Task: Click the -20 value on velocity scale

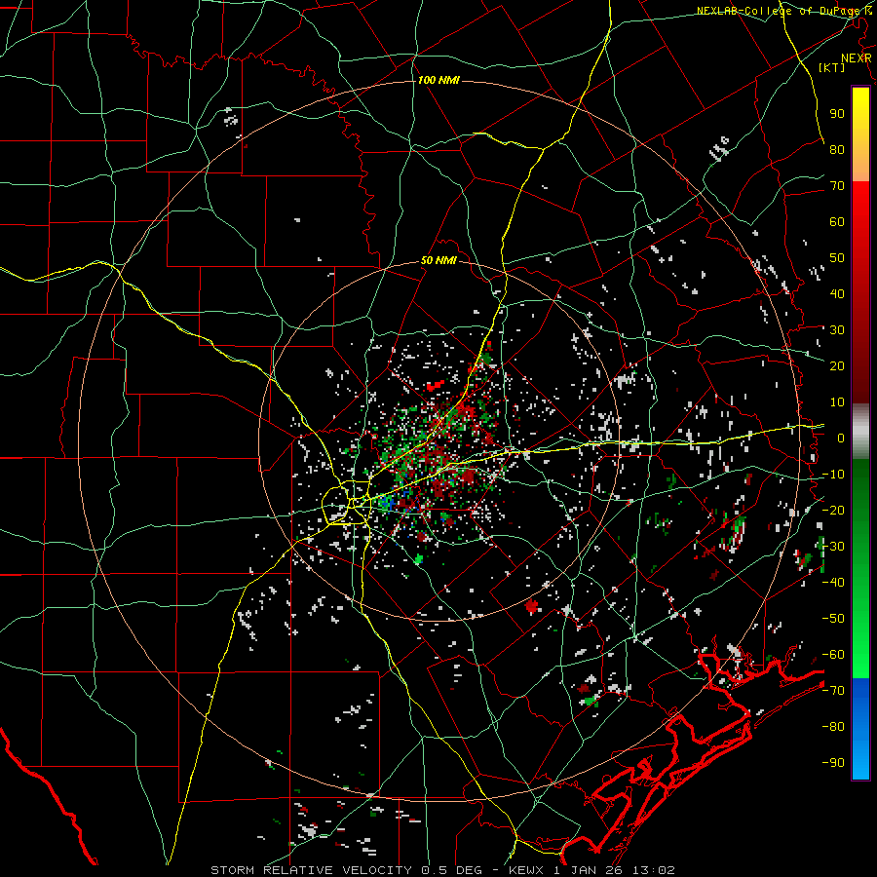Action: coord(833,510)
